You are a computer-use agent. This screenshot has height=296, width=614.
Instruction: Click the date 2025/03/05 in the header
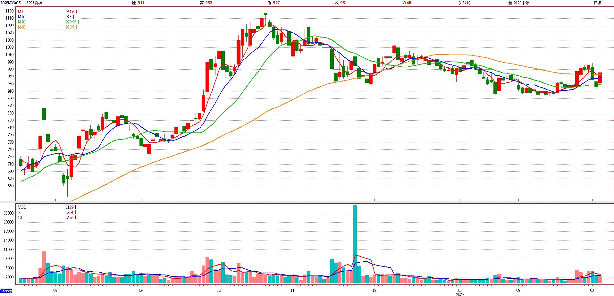(x=11, y=3)
